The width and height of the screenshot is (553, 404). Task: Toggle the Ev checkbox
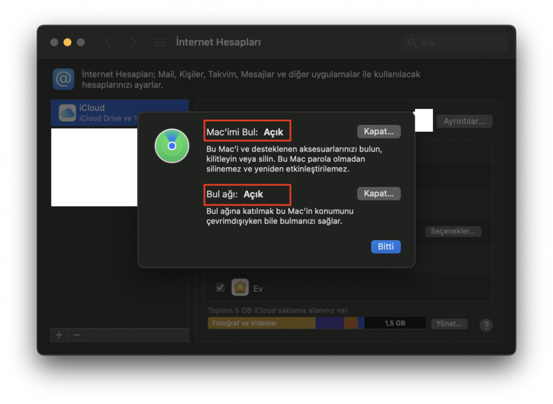click(x=220, y=287)
